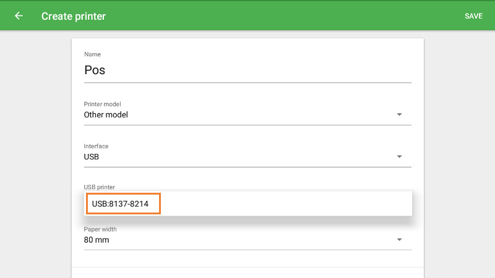Click empty space in the green header bar
Viewport: 495px width, 278px height.
pos(278,16)
